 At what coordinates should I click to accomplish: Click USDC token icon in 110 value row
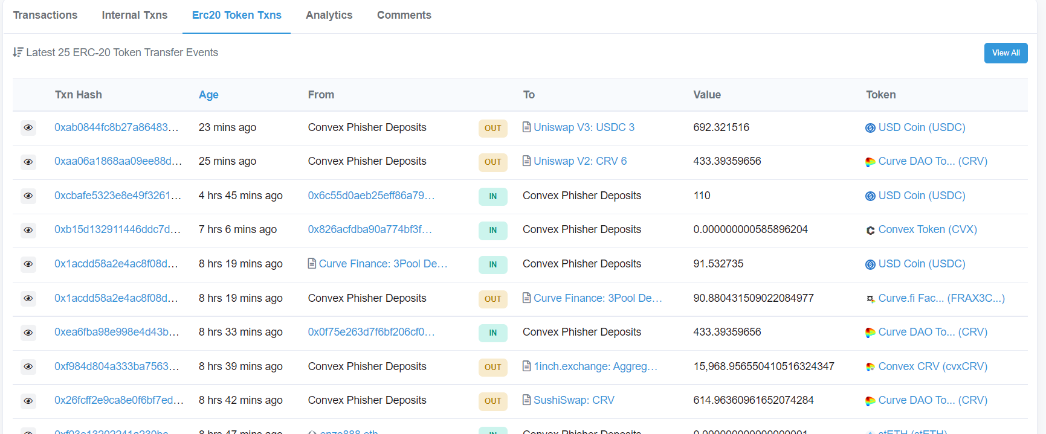pyautogui.click(x=870, y=196)
